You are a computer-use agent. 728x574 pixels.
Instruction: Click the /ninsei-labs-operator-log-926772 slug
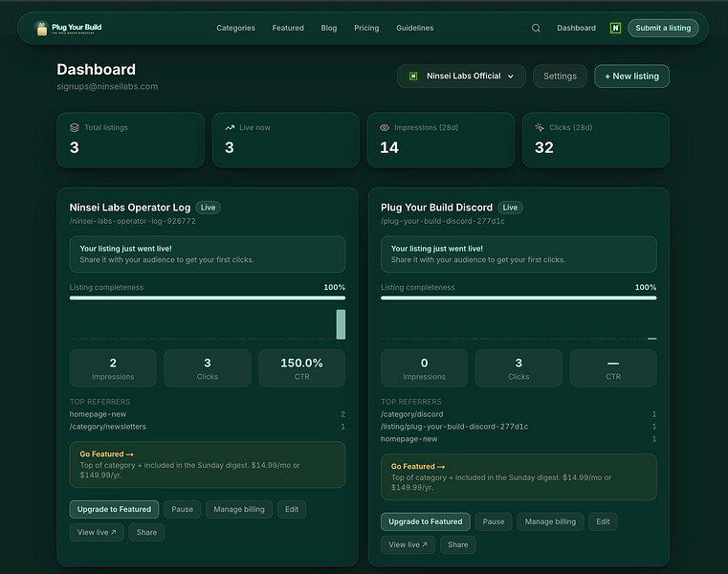click(x=133, y=221)
